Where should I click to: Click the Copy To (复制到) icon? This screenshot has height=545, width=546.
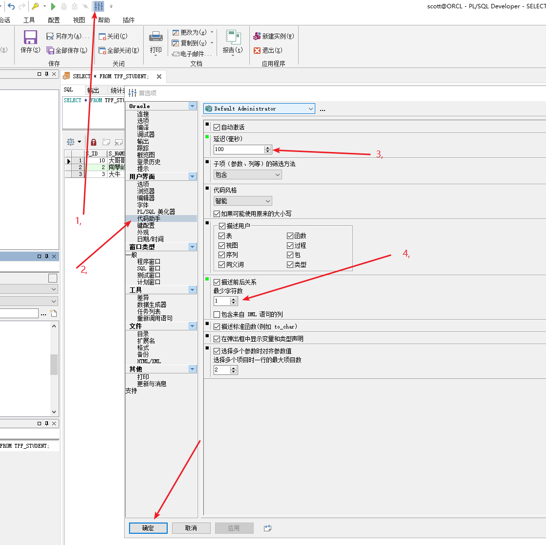click(175, 43)
